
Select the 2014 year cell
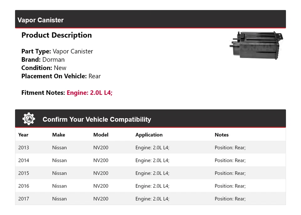(24, 160)
